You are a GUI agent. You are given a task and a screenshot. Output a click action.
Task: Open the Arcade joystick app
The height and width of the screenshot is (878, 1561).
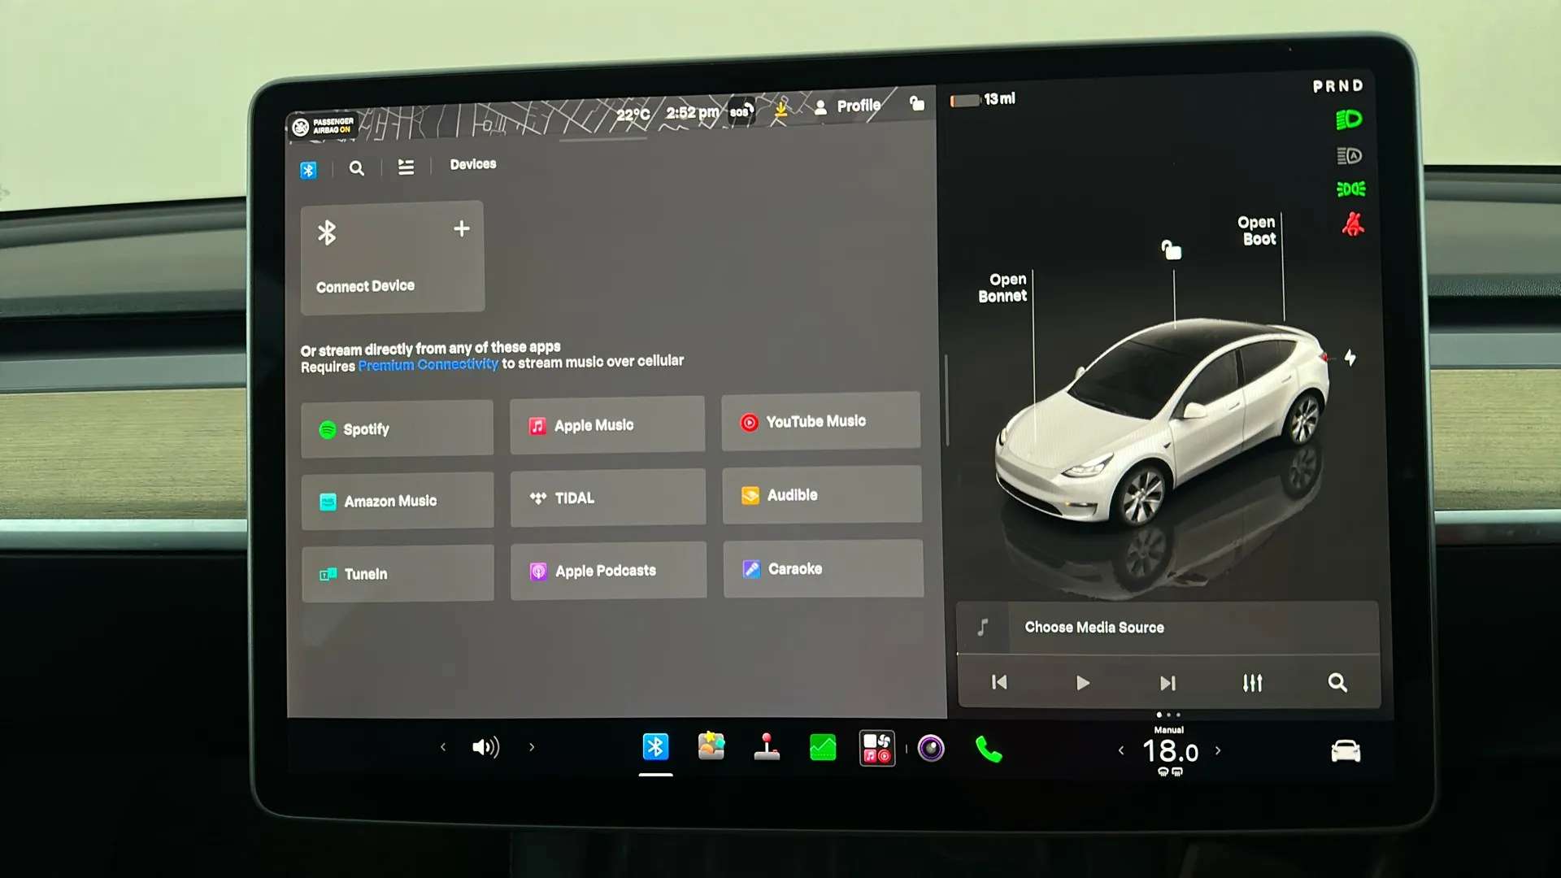coord(767,747)
